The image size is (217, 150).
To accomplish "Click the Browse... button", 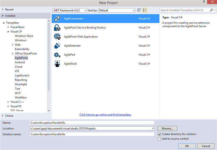I will [x=167, y=128].
